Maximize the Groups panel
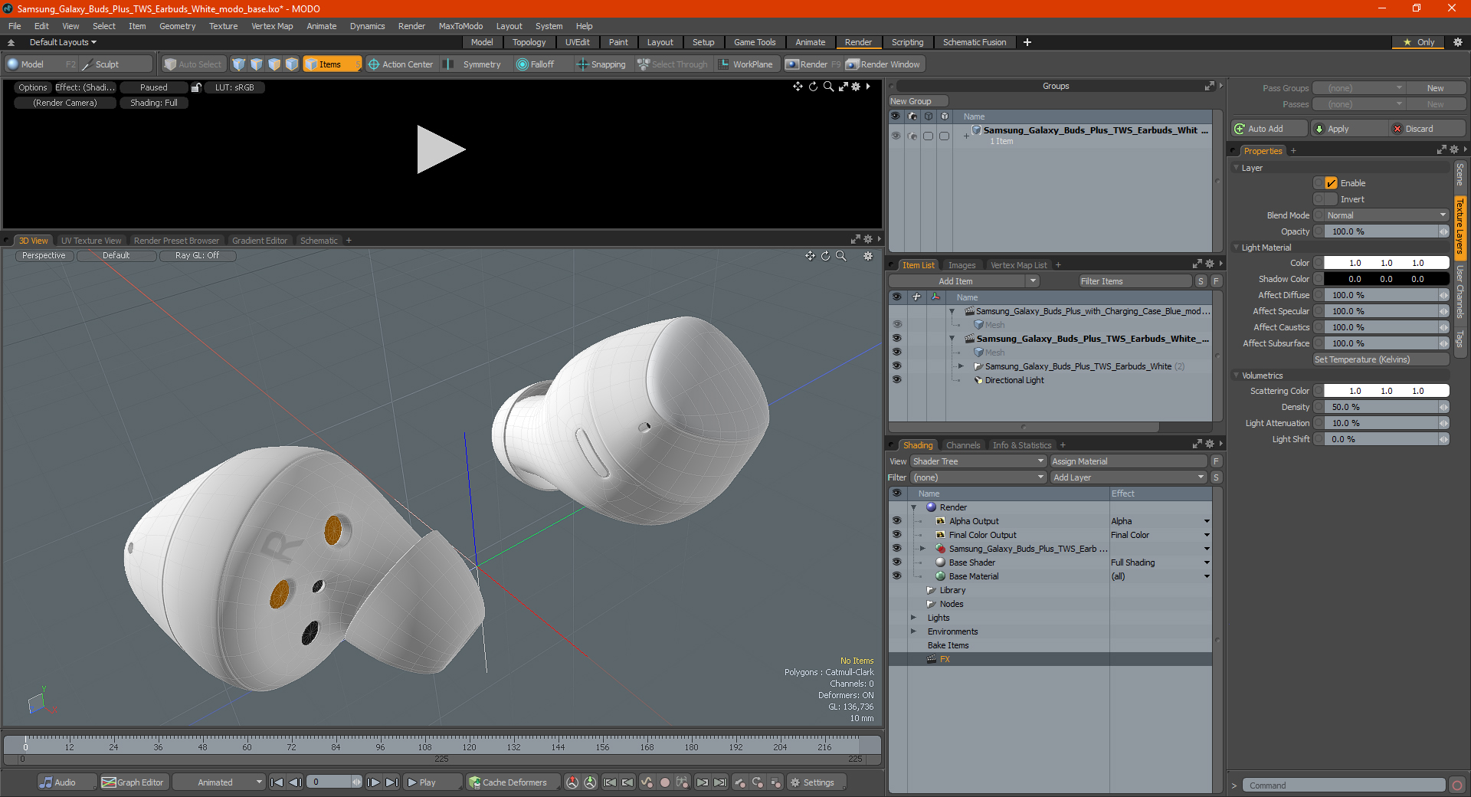Screen dimensions: 1471x797 pyautogui.click(x=1209, y=86)
